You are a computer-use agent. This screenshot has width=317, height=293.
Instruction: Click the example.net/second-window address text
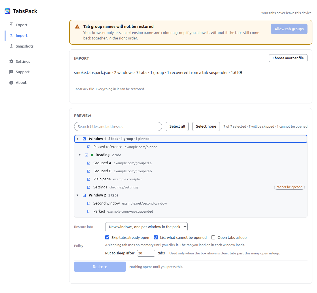(145, 203)
